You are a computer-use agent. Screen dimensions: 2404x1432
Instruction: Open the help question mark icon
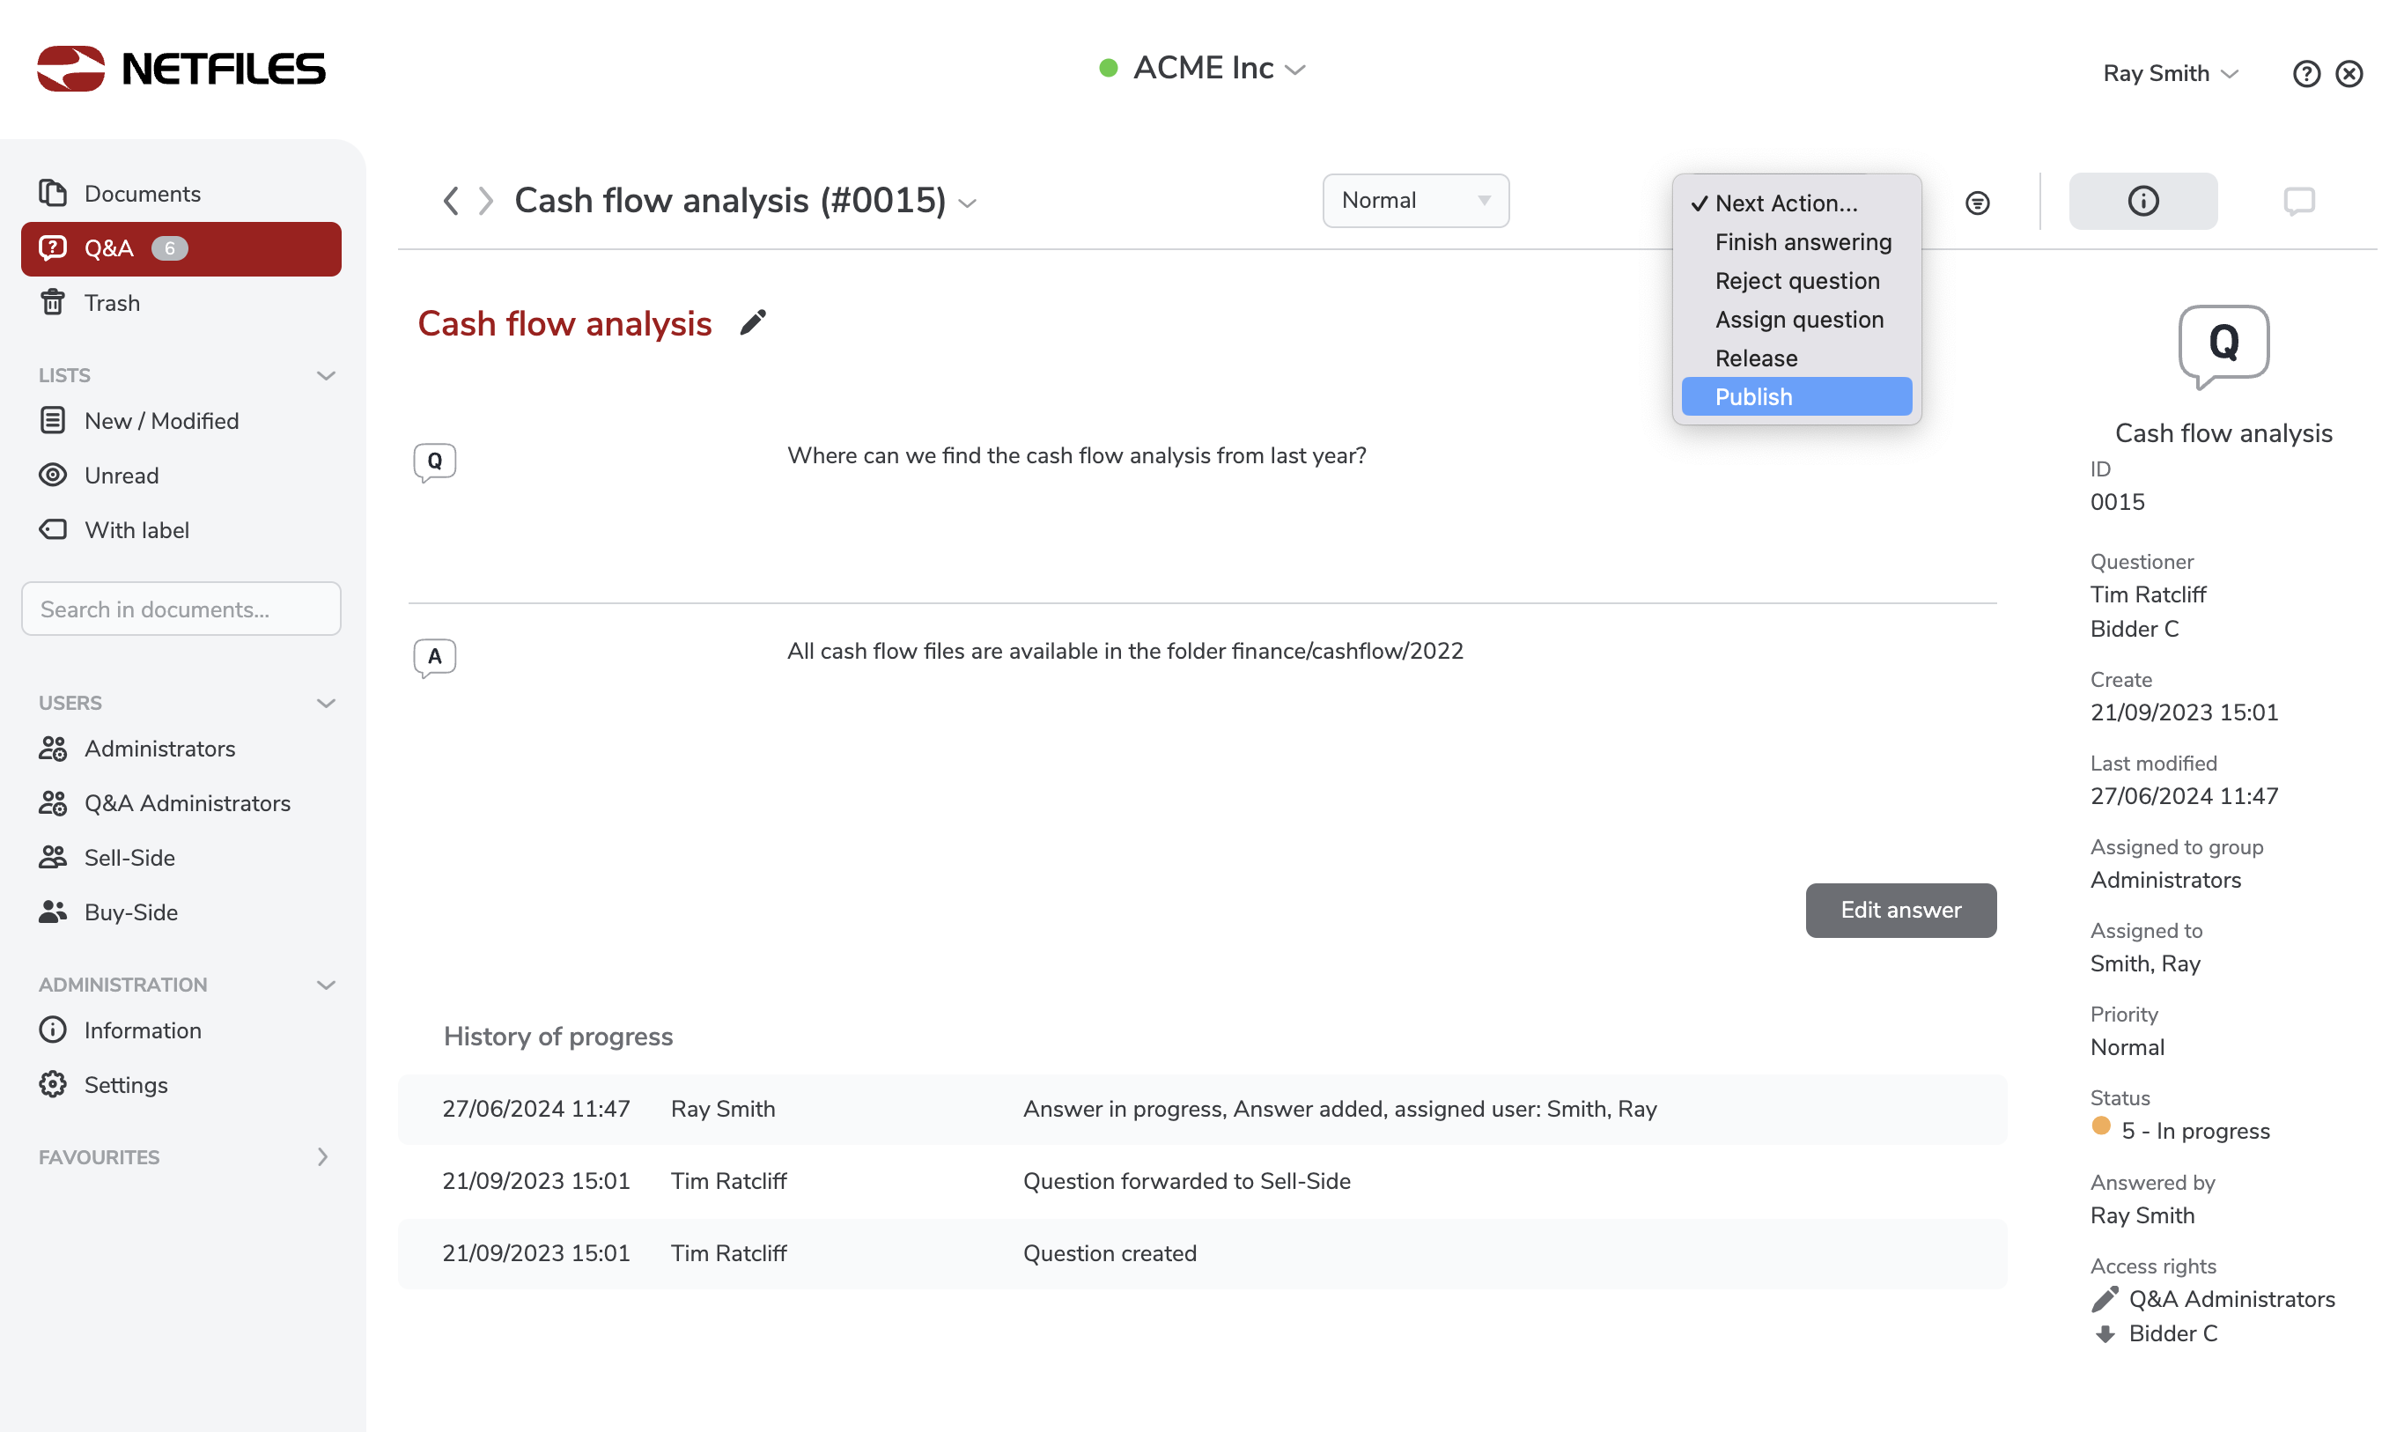coord(2305,73)
